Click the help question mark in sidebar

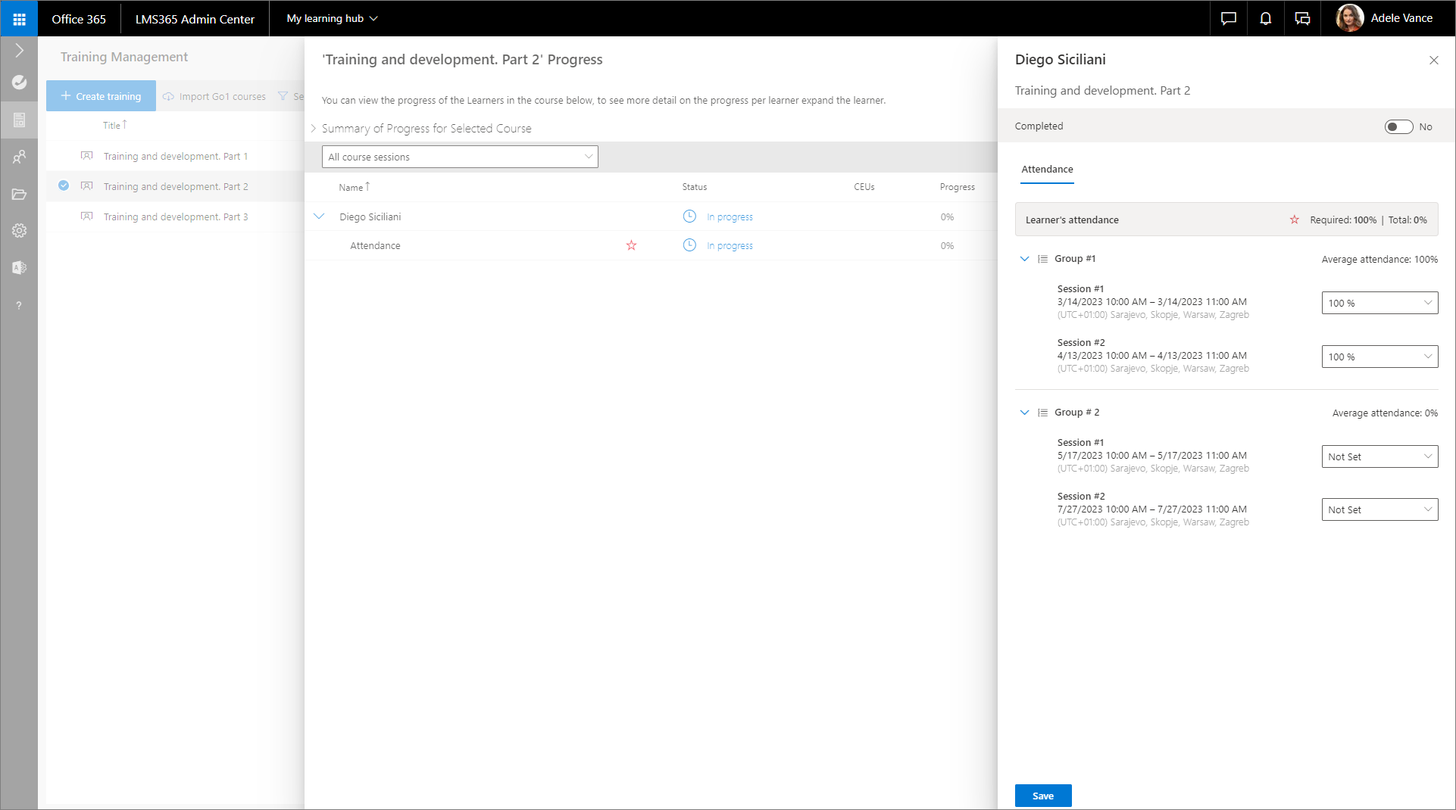click(x=19, y=305)
